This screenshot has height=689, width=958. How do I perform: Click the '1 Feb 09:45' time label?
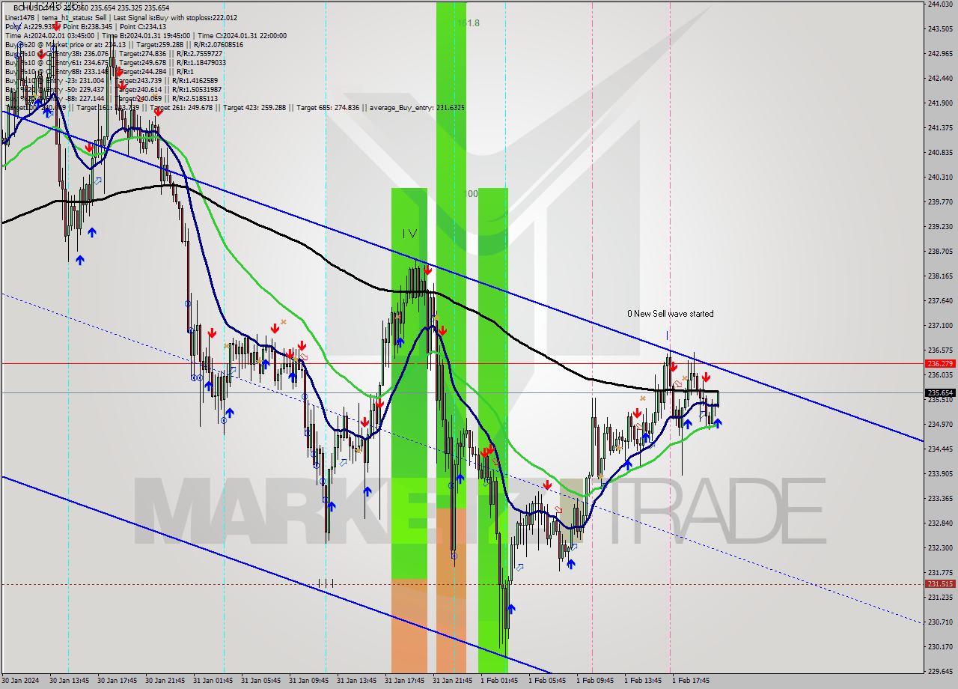(597, 682)
